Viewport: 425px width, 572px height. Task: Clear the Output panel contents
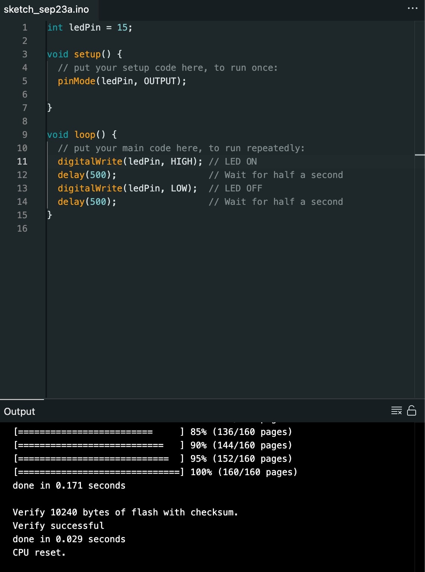tap(396, 411)
